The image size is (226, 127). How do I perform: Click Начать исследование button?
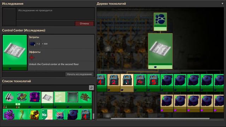tap(79, 74)
